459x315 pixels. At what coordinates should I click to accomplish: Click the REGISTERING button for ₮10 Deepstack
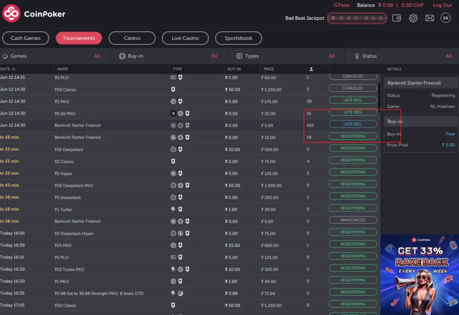[353, 148]
